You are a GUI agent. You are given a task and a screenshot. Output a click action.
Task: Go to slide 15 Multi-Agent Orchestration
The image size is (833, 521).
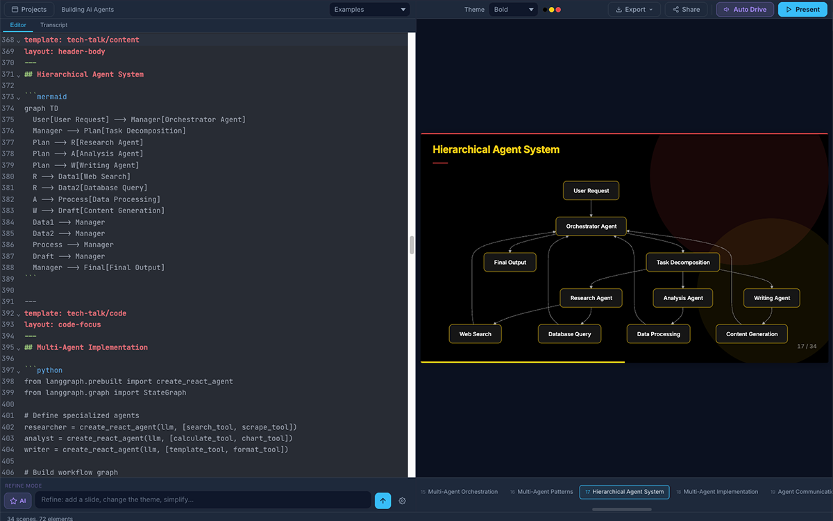point(460,492)
